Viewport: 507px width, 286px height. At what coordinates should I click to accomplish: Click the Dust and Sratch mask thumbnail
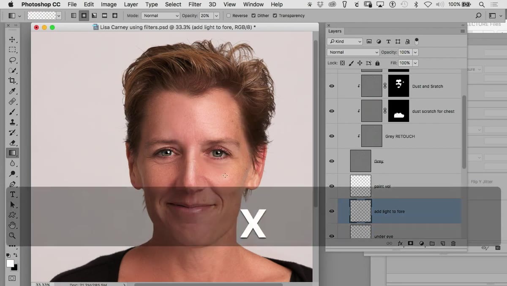click(398, 86)
